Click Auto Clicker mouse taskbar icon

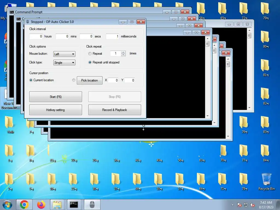click(92, 205)
